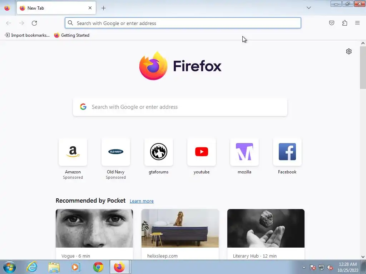The image size is (366, 274).
Task: Open Save to Pocket button
Action: 331,23
